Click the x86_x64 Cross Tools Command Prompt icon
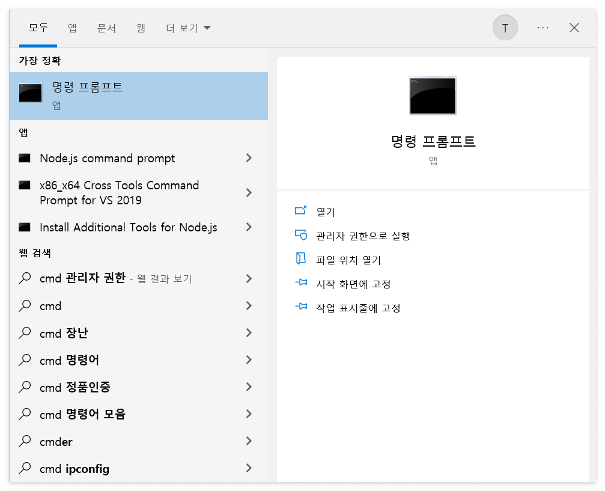 click(25, 185)
